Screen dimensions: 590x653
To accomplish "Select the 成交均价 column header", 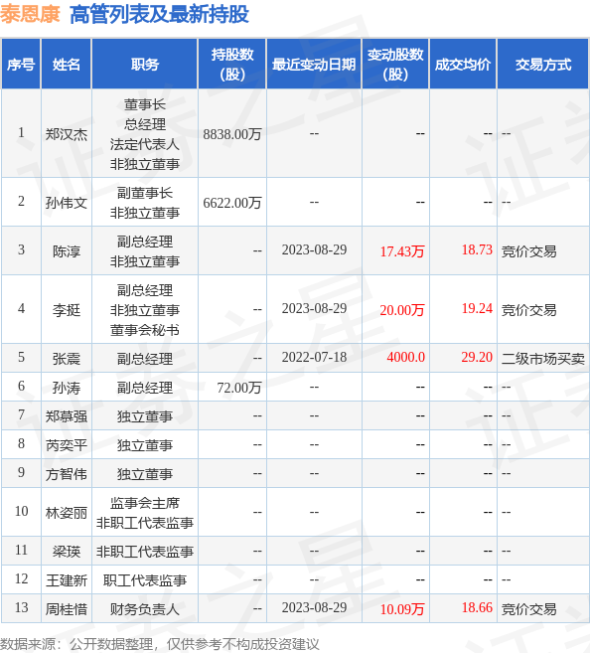I will pos(463,65).
